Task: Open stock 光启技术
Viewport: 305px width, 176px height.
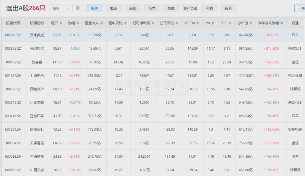Action: point(37,48)
